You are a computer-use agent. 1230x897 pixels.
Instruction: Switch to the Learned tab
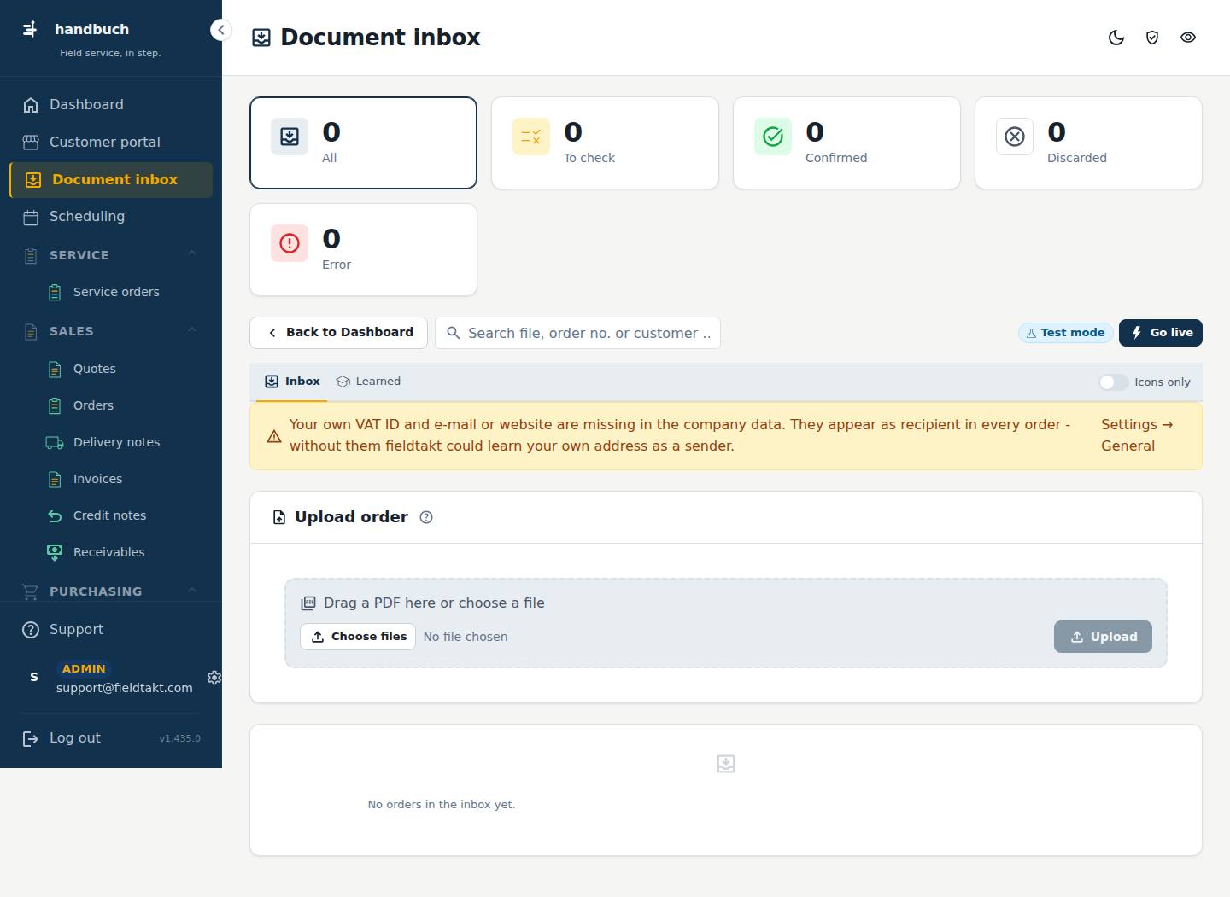tap(368, 382)
